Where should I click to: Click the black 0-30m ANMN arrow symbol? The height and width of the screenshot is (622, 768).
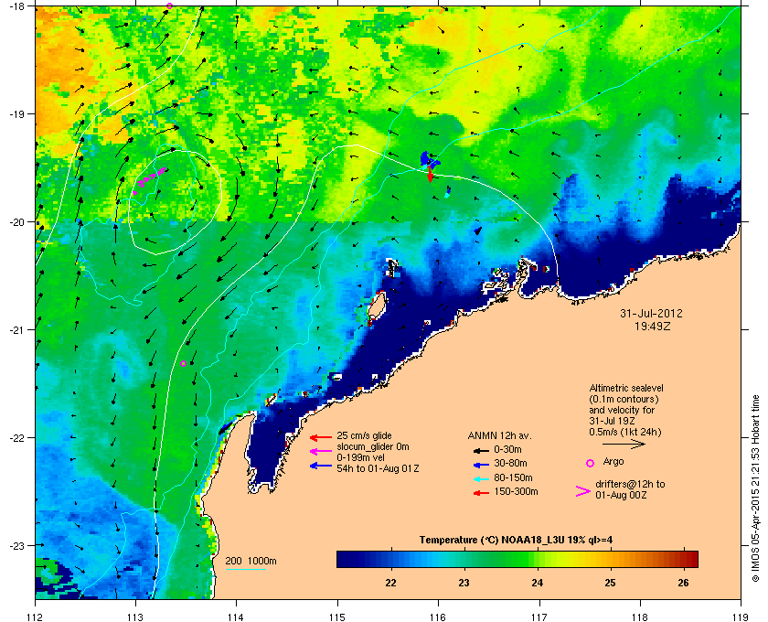[x=482, y=451]
